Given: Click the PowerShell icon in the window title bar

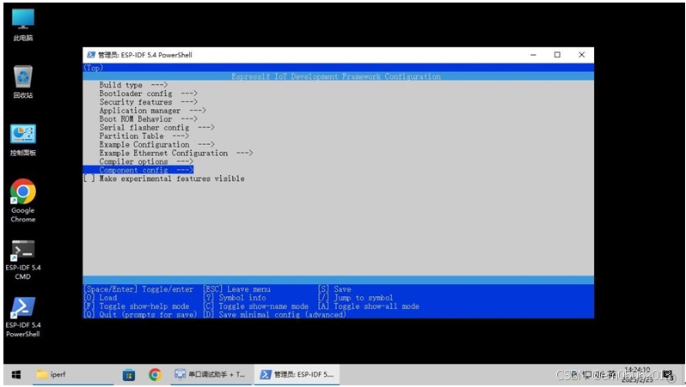Looking at the screenshot, I should [x=91, y=55].
